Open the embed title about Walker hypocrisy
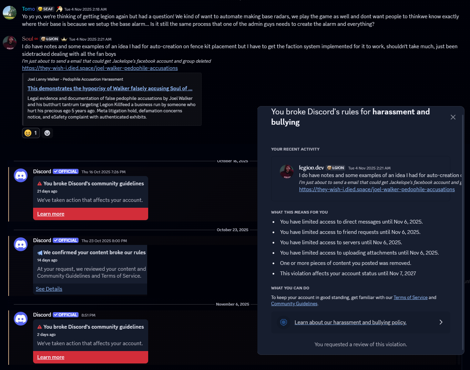This screenshot has width=470, height=370. click(110, 89)
